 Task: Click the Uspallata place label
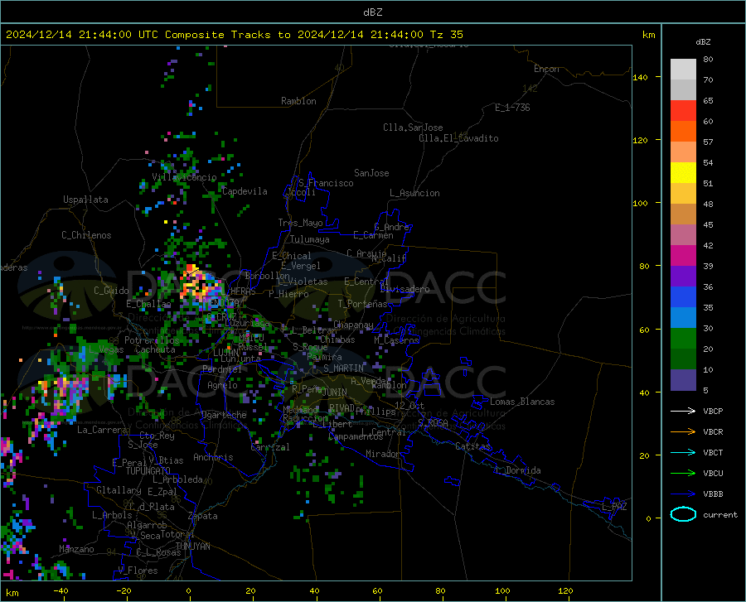pos(85,200)
